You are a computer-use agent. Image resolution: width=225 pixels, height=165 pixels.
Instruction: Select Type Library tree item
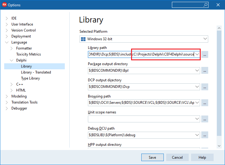tap(30, 78)
